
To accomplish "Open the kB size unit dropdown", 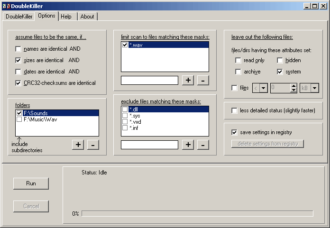I will tap(315, 88).
